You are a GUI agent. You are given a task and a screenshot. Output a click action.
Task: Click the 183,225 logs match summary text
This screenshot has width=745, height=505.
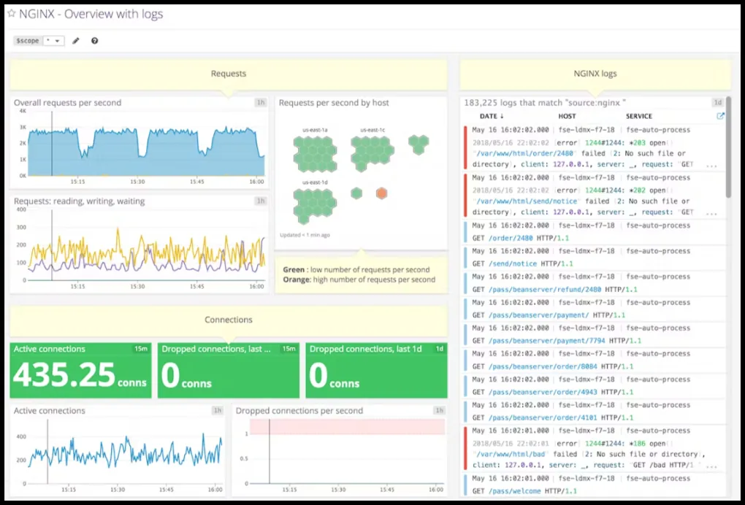click(x=545, y=102)
